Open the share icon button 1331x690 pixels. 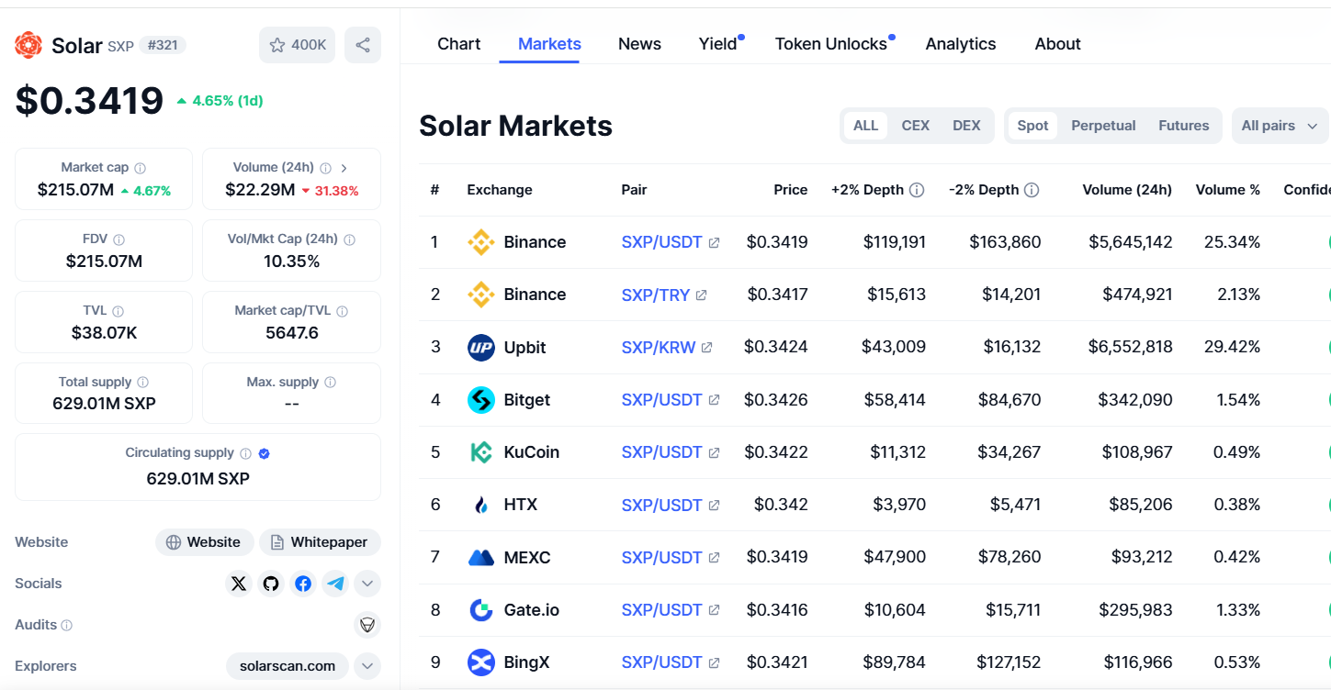click(363, 45)
